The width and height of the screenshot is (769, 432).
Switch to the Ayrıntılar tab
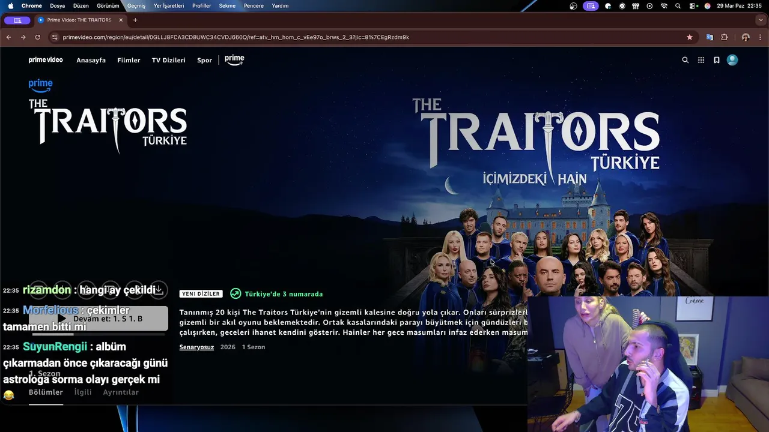121,392
